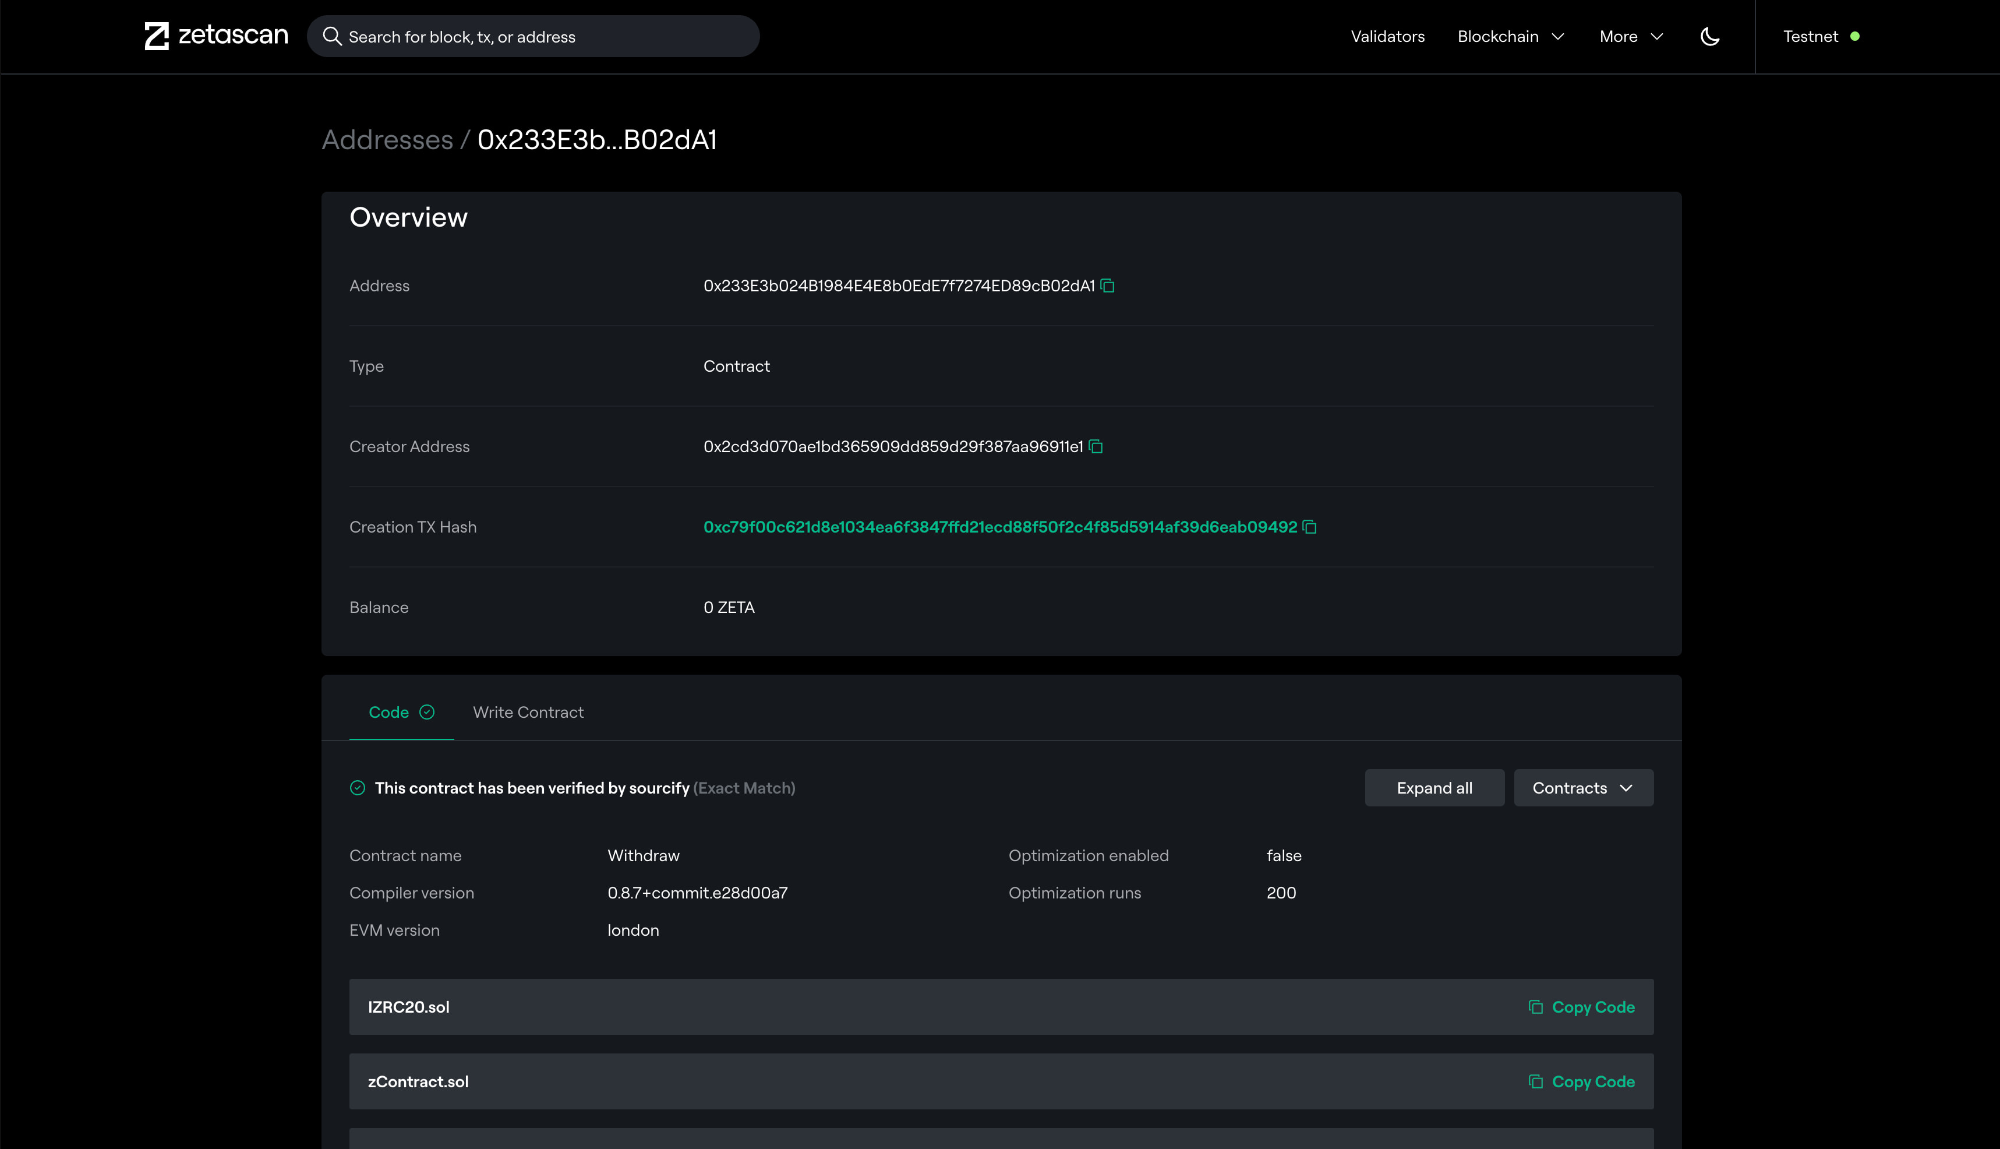Copy the creation TX hash
This screenshot has width=2000, height=1149.
[x=1309, y=527]
